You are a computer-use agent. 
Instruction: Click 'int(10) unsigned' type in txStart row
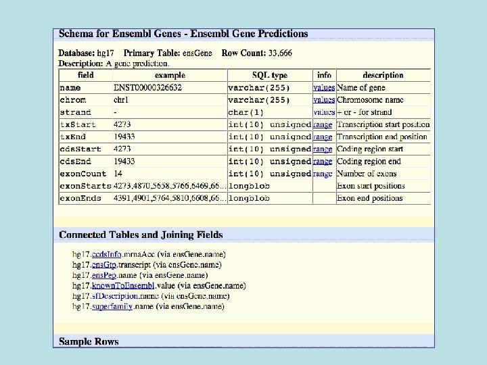coord(270,125)
